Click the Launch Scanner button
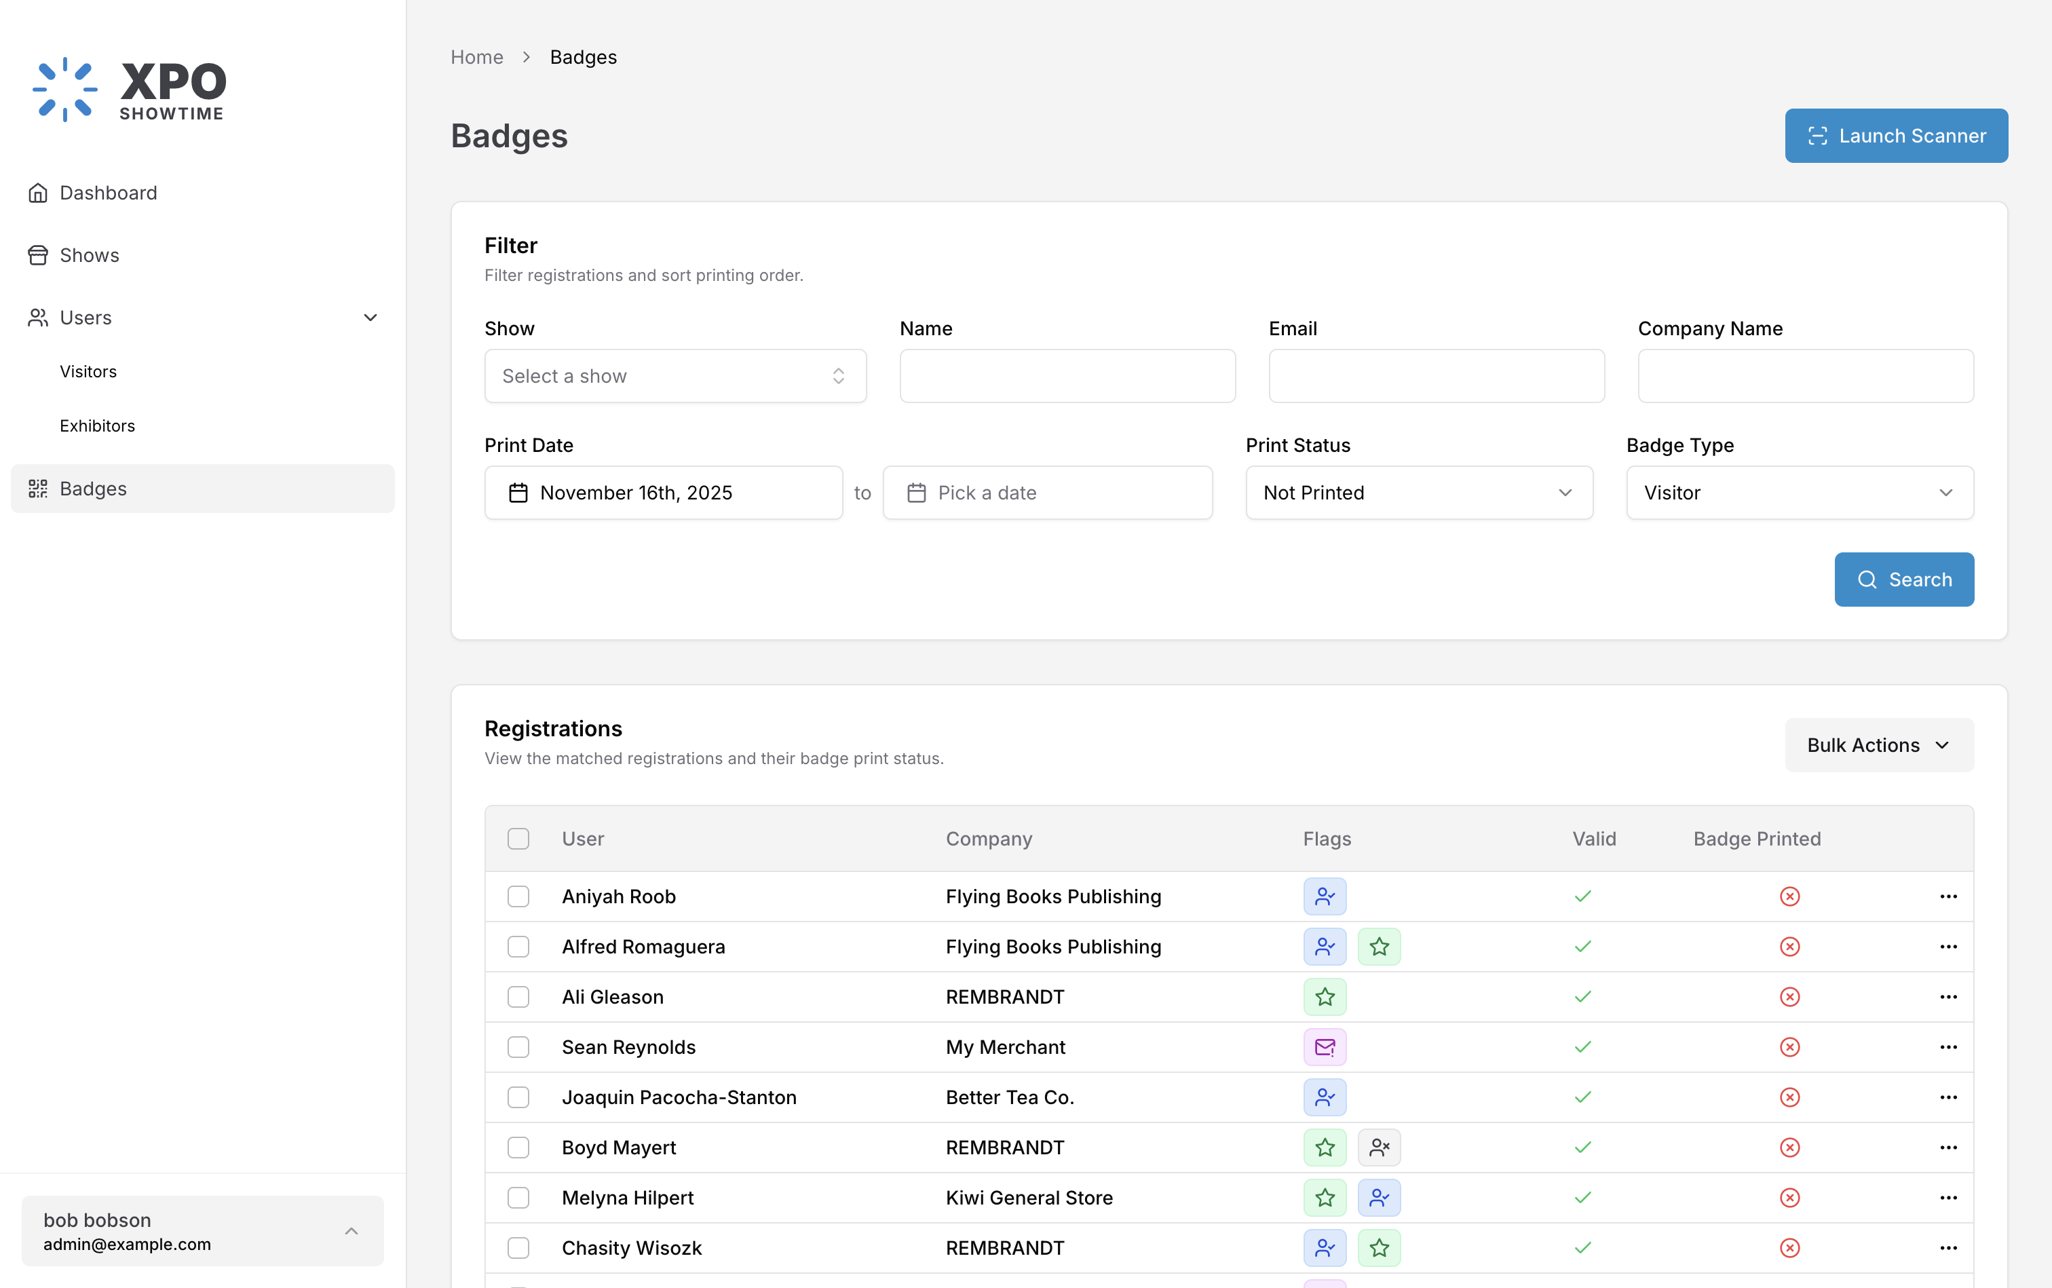2052x1288 pixels. (x=1895, y=136)
